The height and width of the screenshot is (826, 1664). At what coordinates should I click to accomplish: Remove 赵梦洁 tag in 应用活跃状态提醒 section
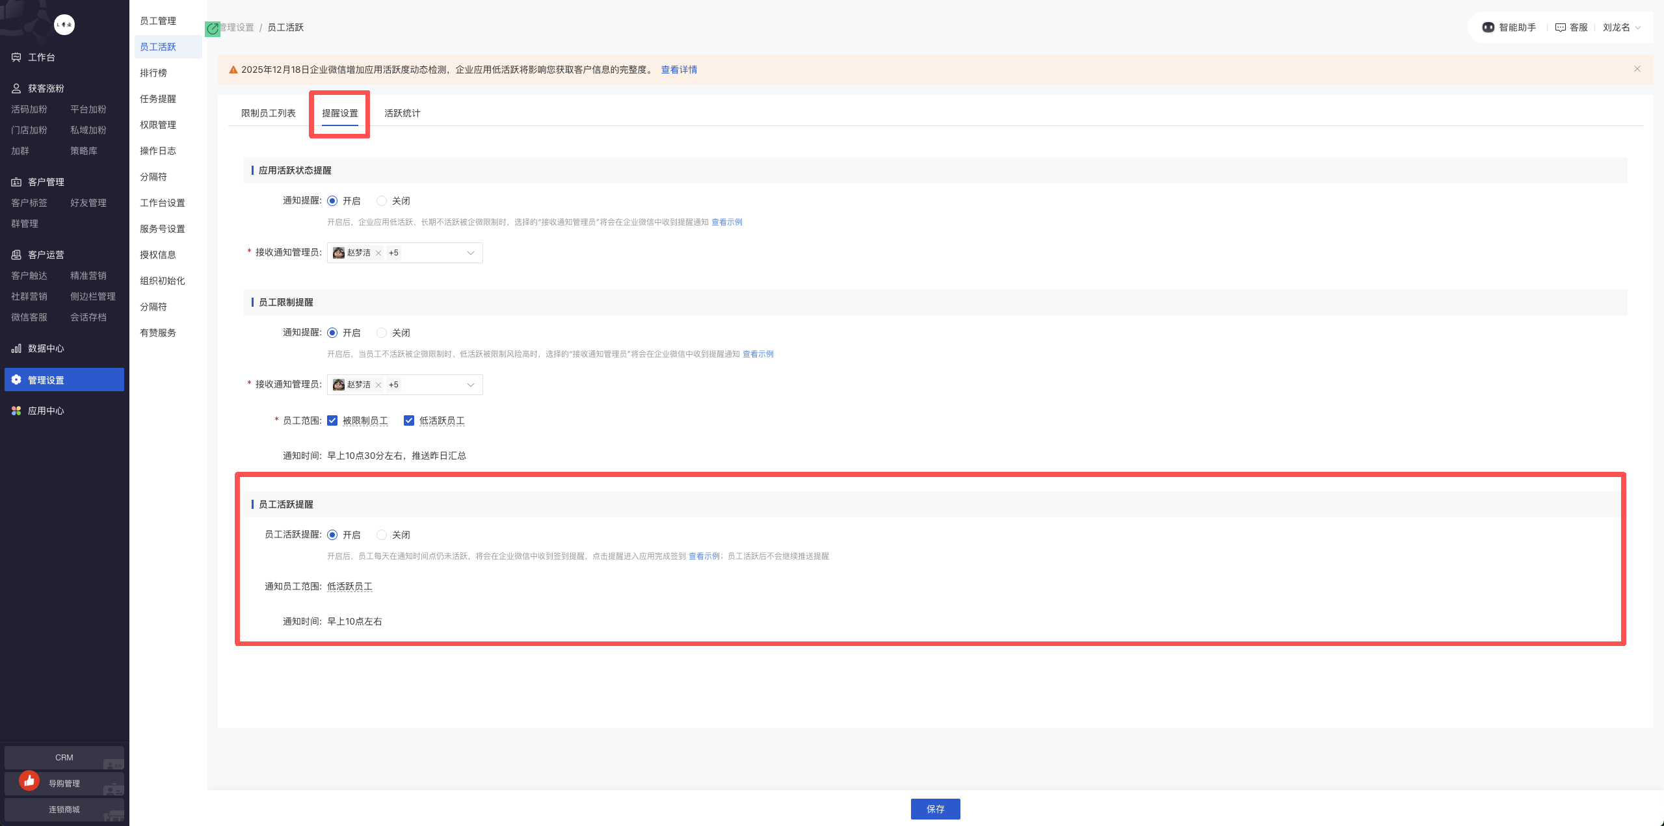(x=378, y=253)
